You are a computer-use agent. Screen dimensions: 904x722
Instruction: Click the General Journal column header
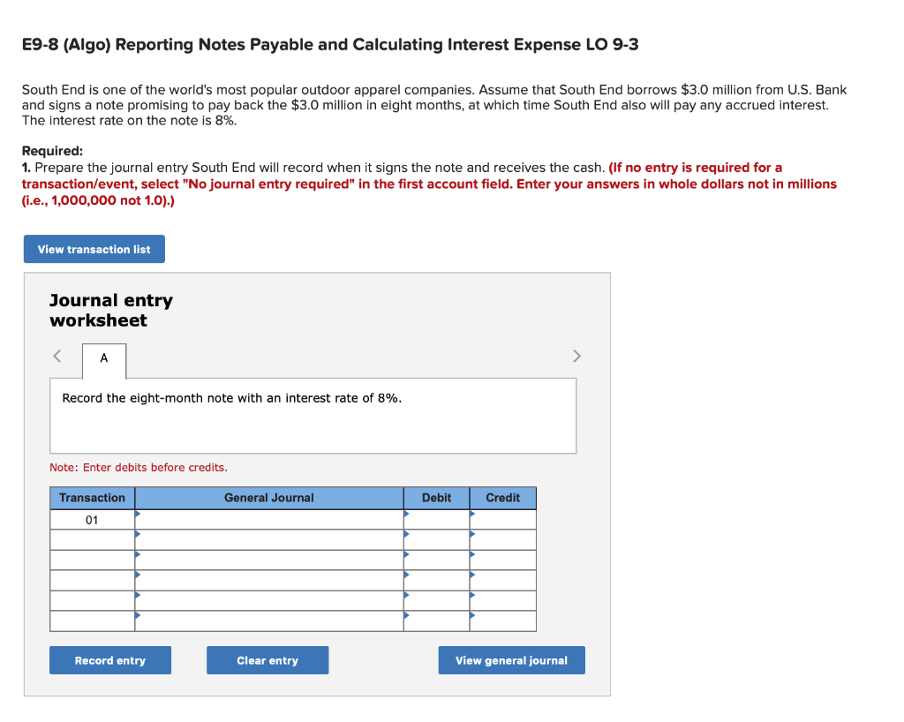268,497
